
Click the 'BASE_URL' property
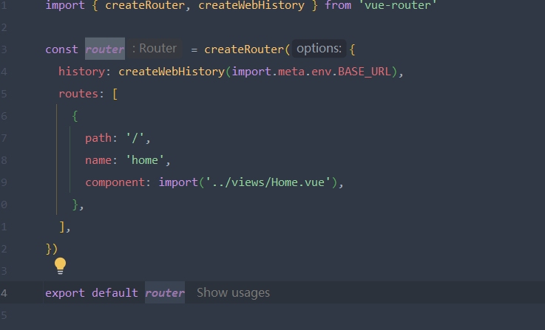click(365, 72)
